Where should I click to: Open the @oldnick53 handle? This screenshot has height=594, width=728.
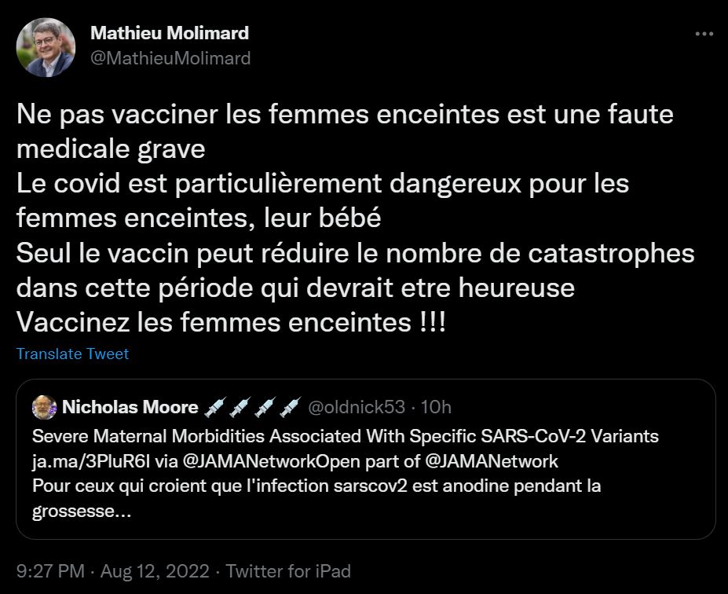[x=356, y=407]
